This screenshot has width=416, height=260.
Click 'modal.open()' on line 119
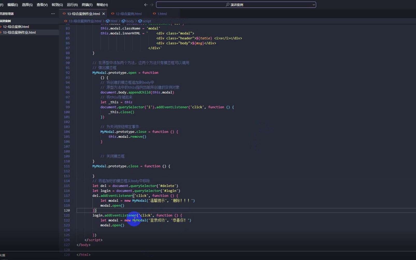point(112,205)
